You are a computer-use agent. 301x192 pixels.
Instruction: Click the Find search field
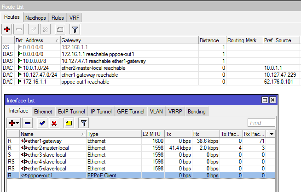tap(261, 123)
